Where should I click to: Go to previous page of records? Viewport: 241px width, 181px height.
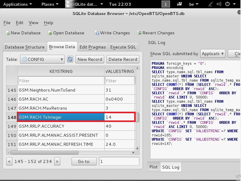[9, 161]
